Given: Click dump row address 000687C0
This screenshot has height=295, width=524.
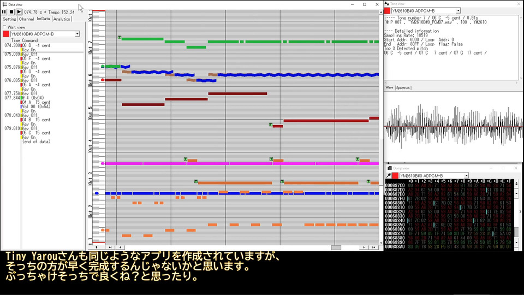Looking at the screenshot, I should click(x=395, y=186).
